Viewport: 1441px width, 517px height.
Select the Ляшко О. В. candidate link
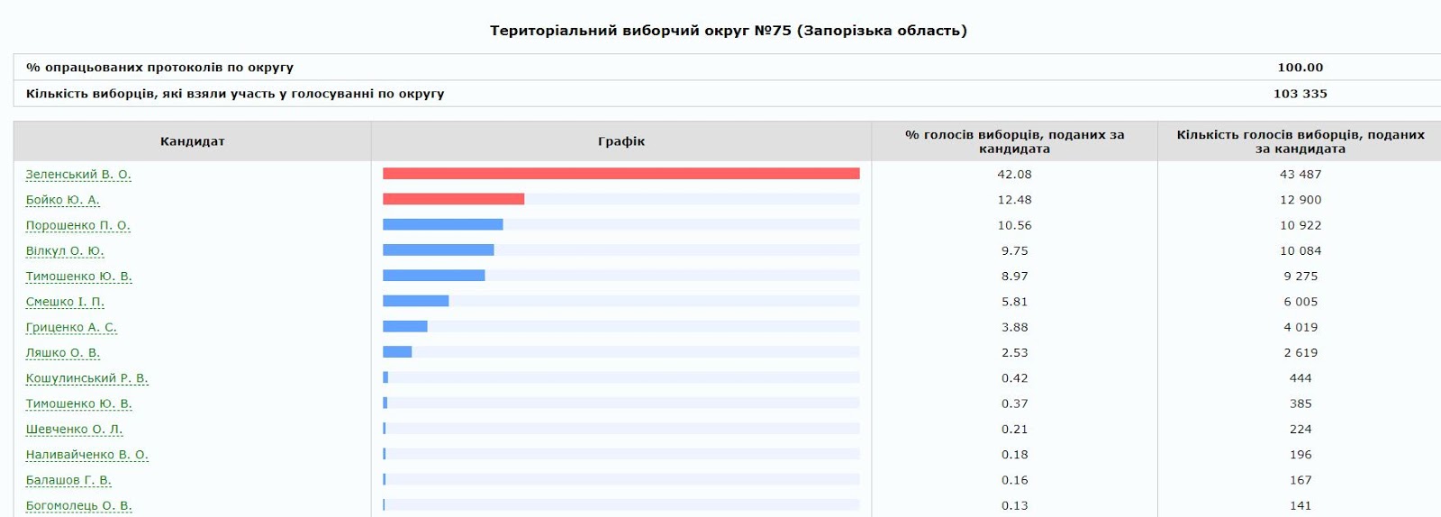click(x=63, y=353)
